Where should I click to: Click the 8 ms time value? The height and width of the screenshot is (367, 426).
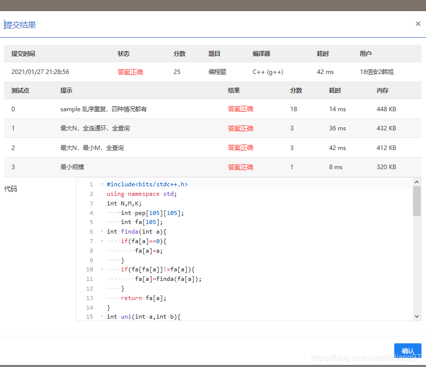pos(335,167)
